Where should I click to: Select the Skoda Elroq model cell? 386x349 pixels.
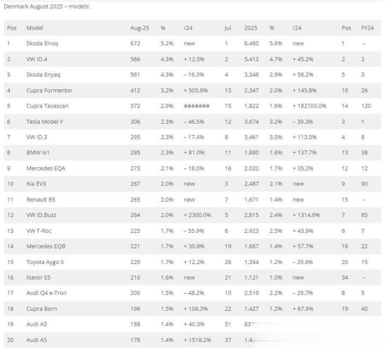pyautogui.click(x=44, y=43)
